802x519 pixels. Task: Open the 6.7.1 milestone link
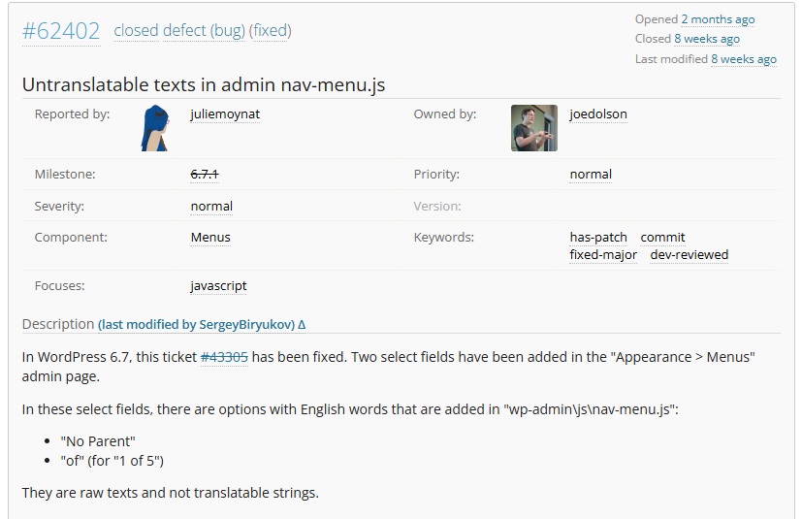[x=205, y=175]
